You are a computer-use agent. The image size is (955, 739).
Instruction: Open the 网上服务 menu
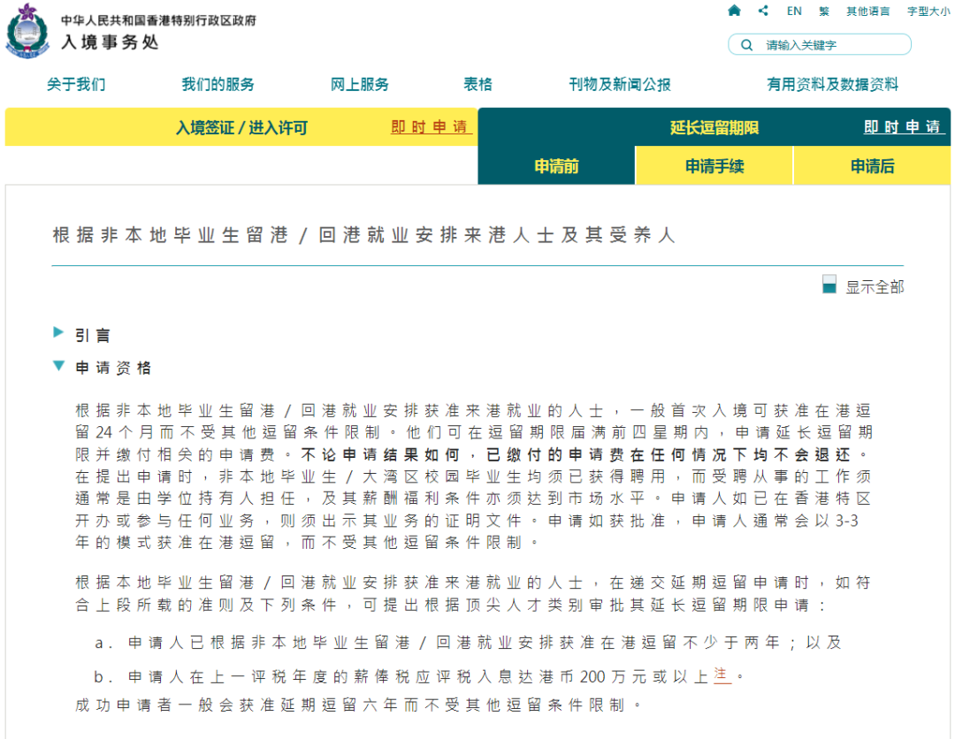pos(359,85)
